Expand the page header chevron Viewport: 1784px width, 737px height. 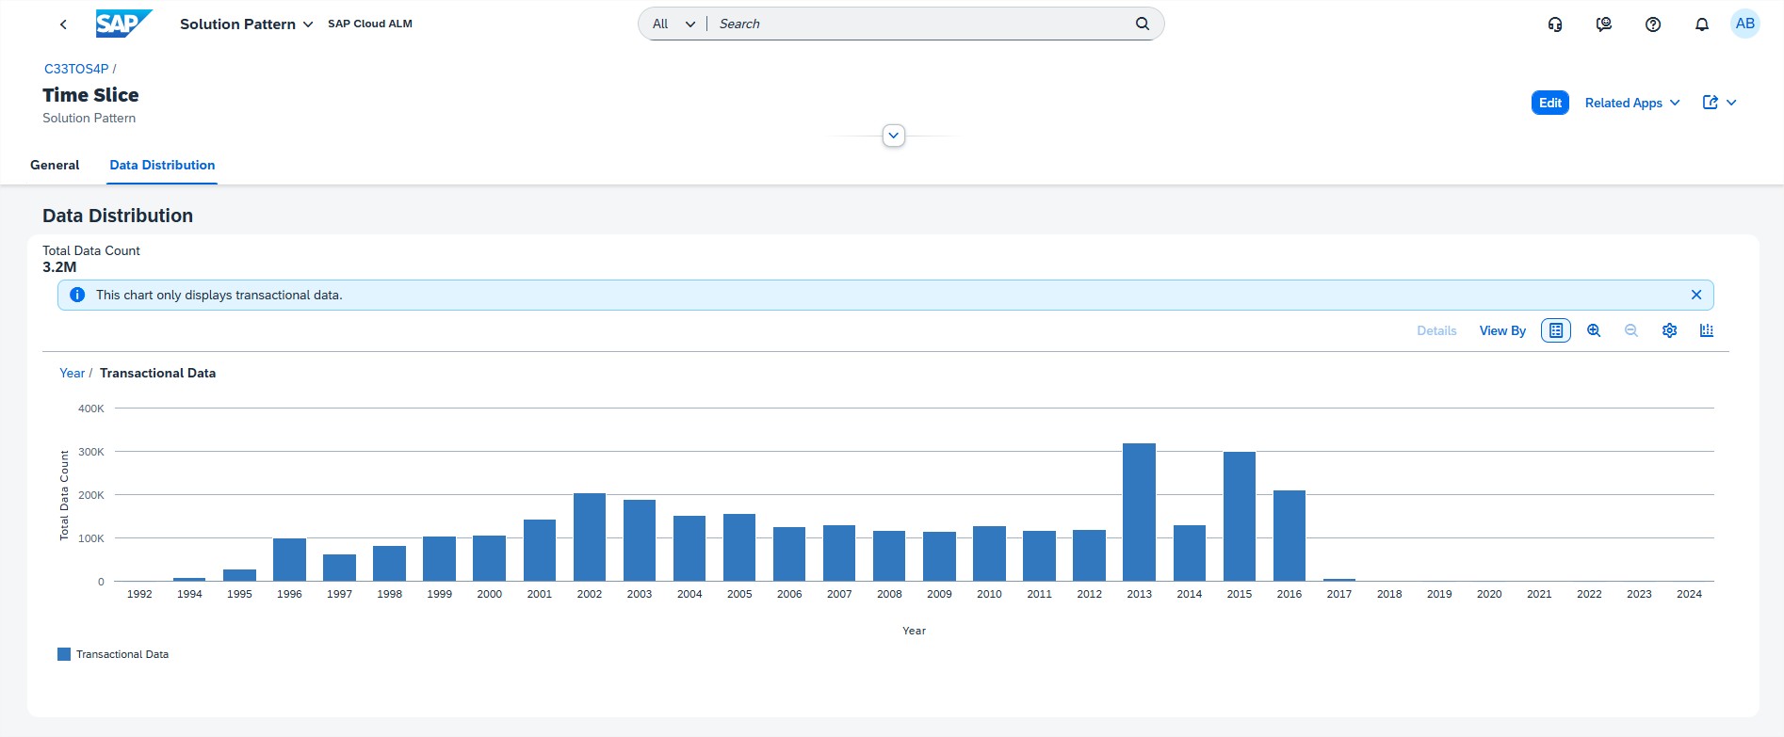[894, 136]
